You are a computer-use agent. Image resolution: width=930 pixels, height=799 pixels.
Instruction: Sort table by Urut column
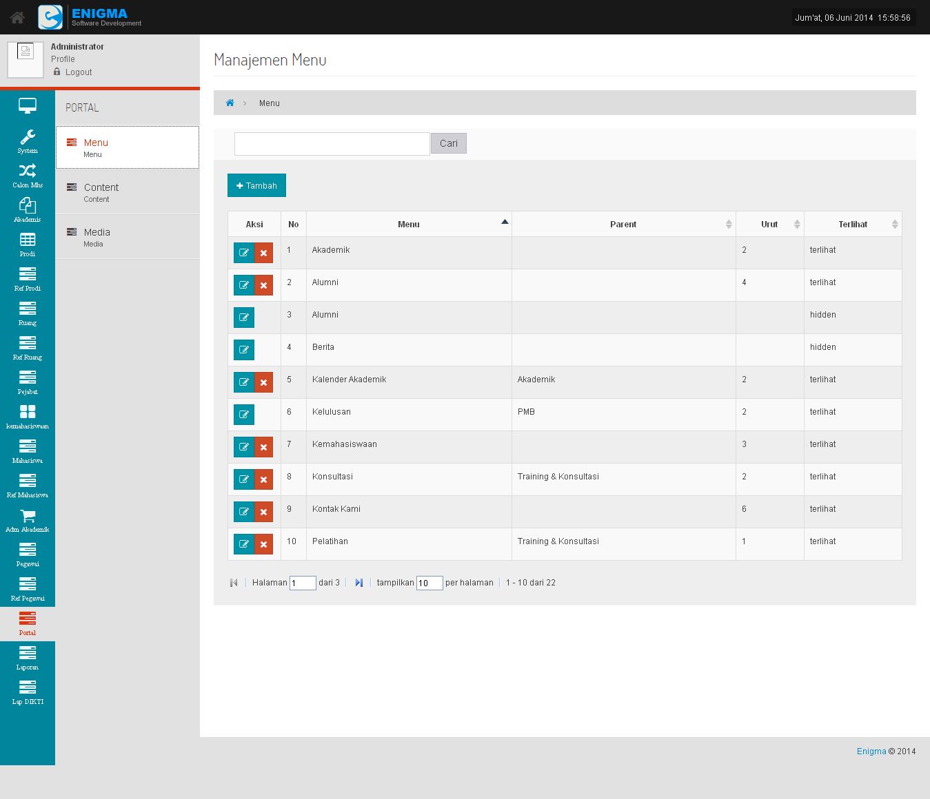769,225
